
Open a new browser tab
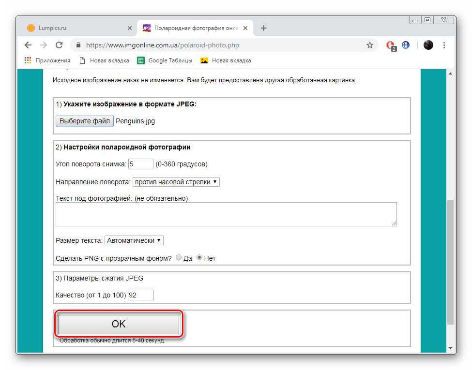264,28
